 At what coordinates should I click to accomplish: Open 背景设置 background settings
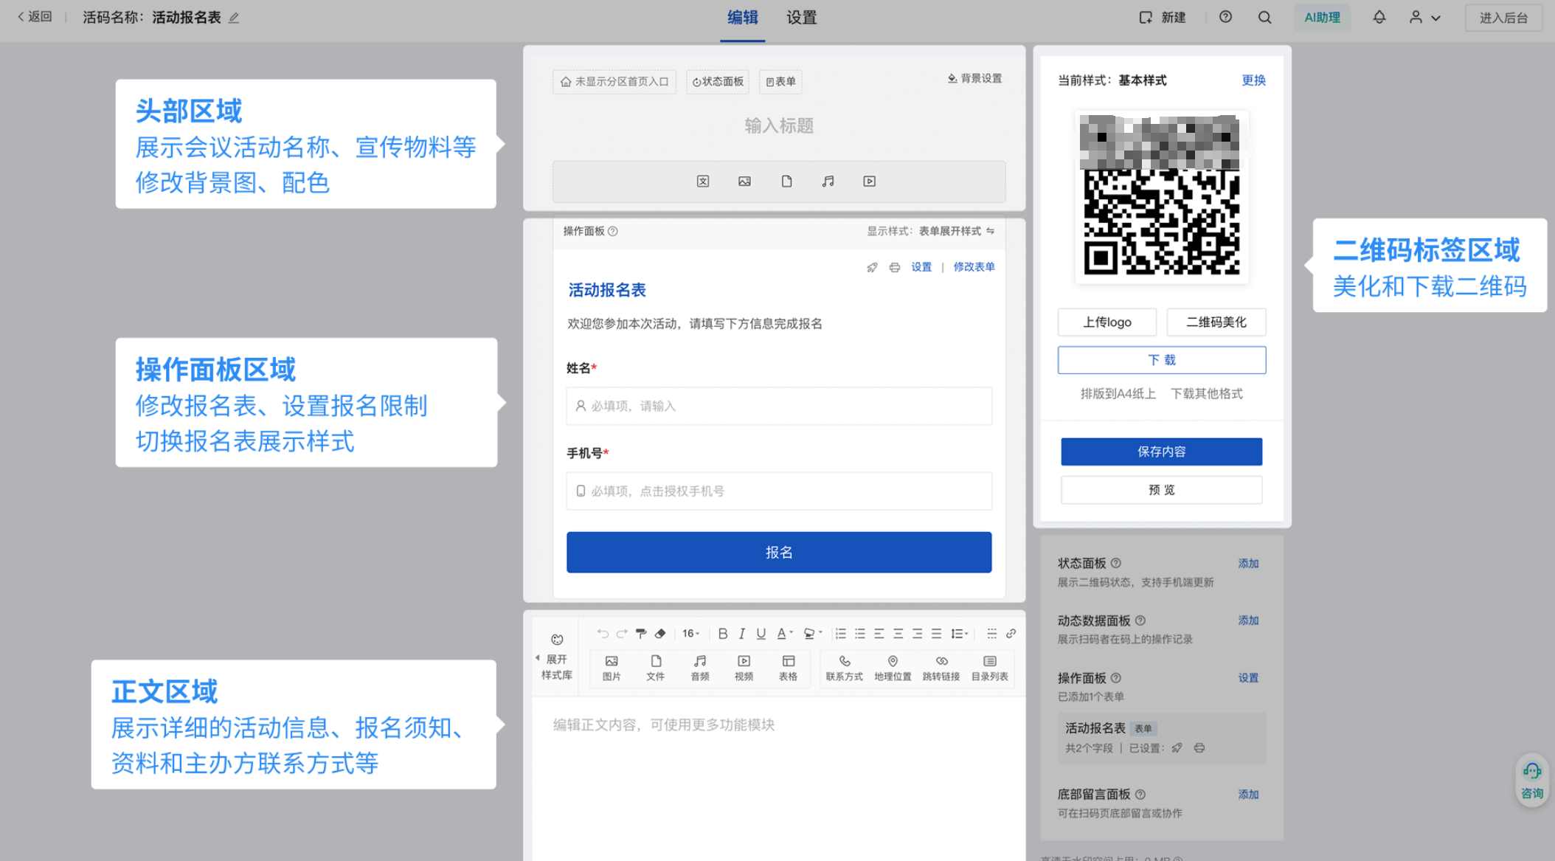[974, 78]
